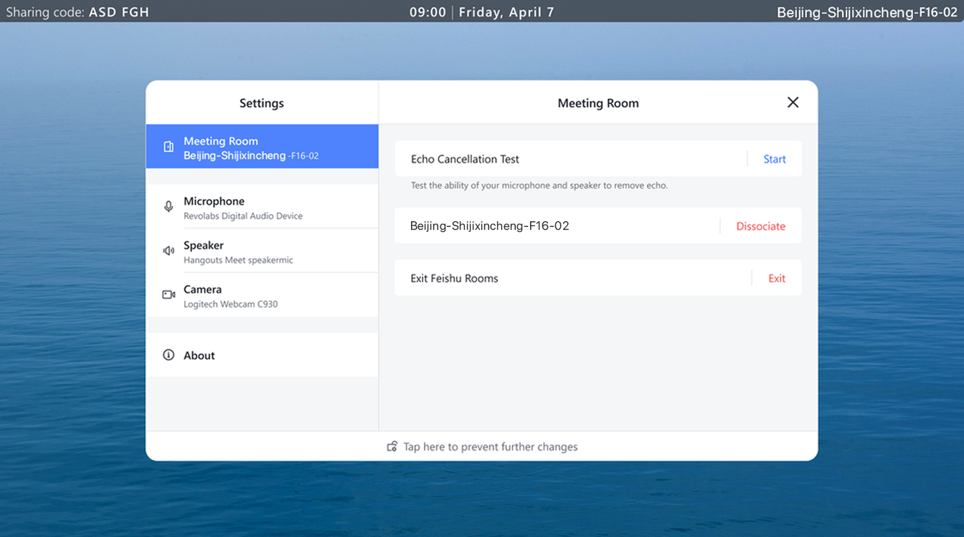Click the red Exit button
The image size is (964, 537).
(776, 279)
